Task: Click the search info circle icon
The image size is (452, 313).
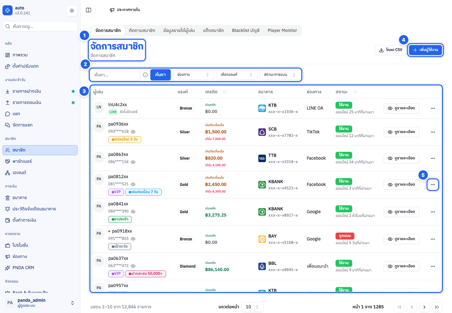Action: [x=145, y=75]
